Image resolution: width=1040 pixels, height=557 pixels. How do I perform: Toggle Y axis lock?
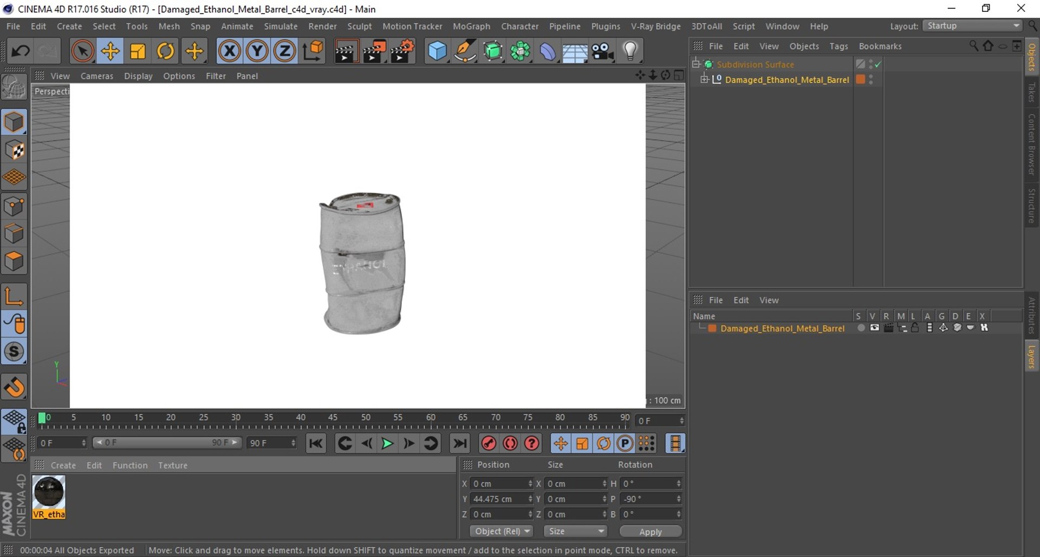coord(257,51)
